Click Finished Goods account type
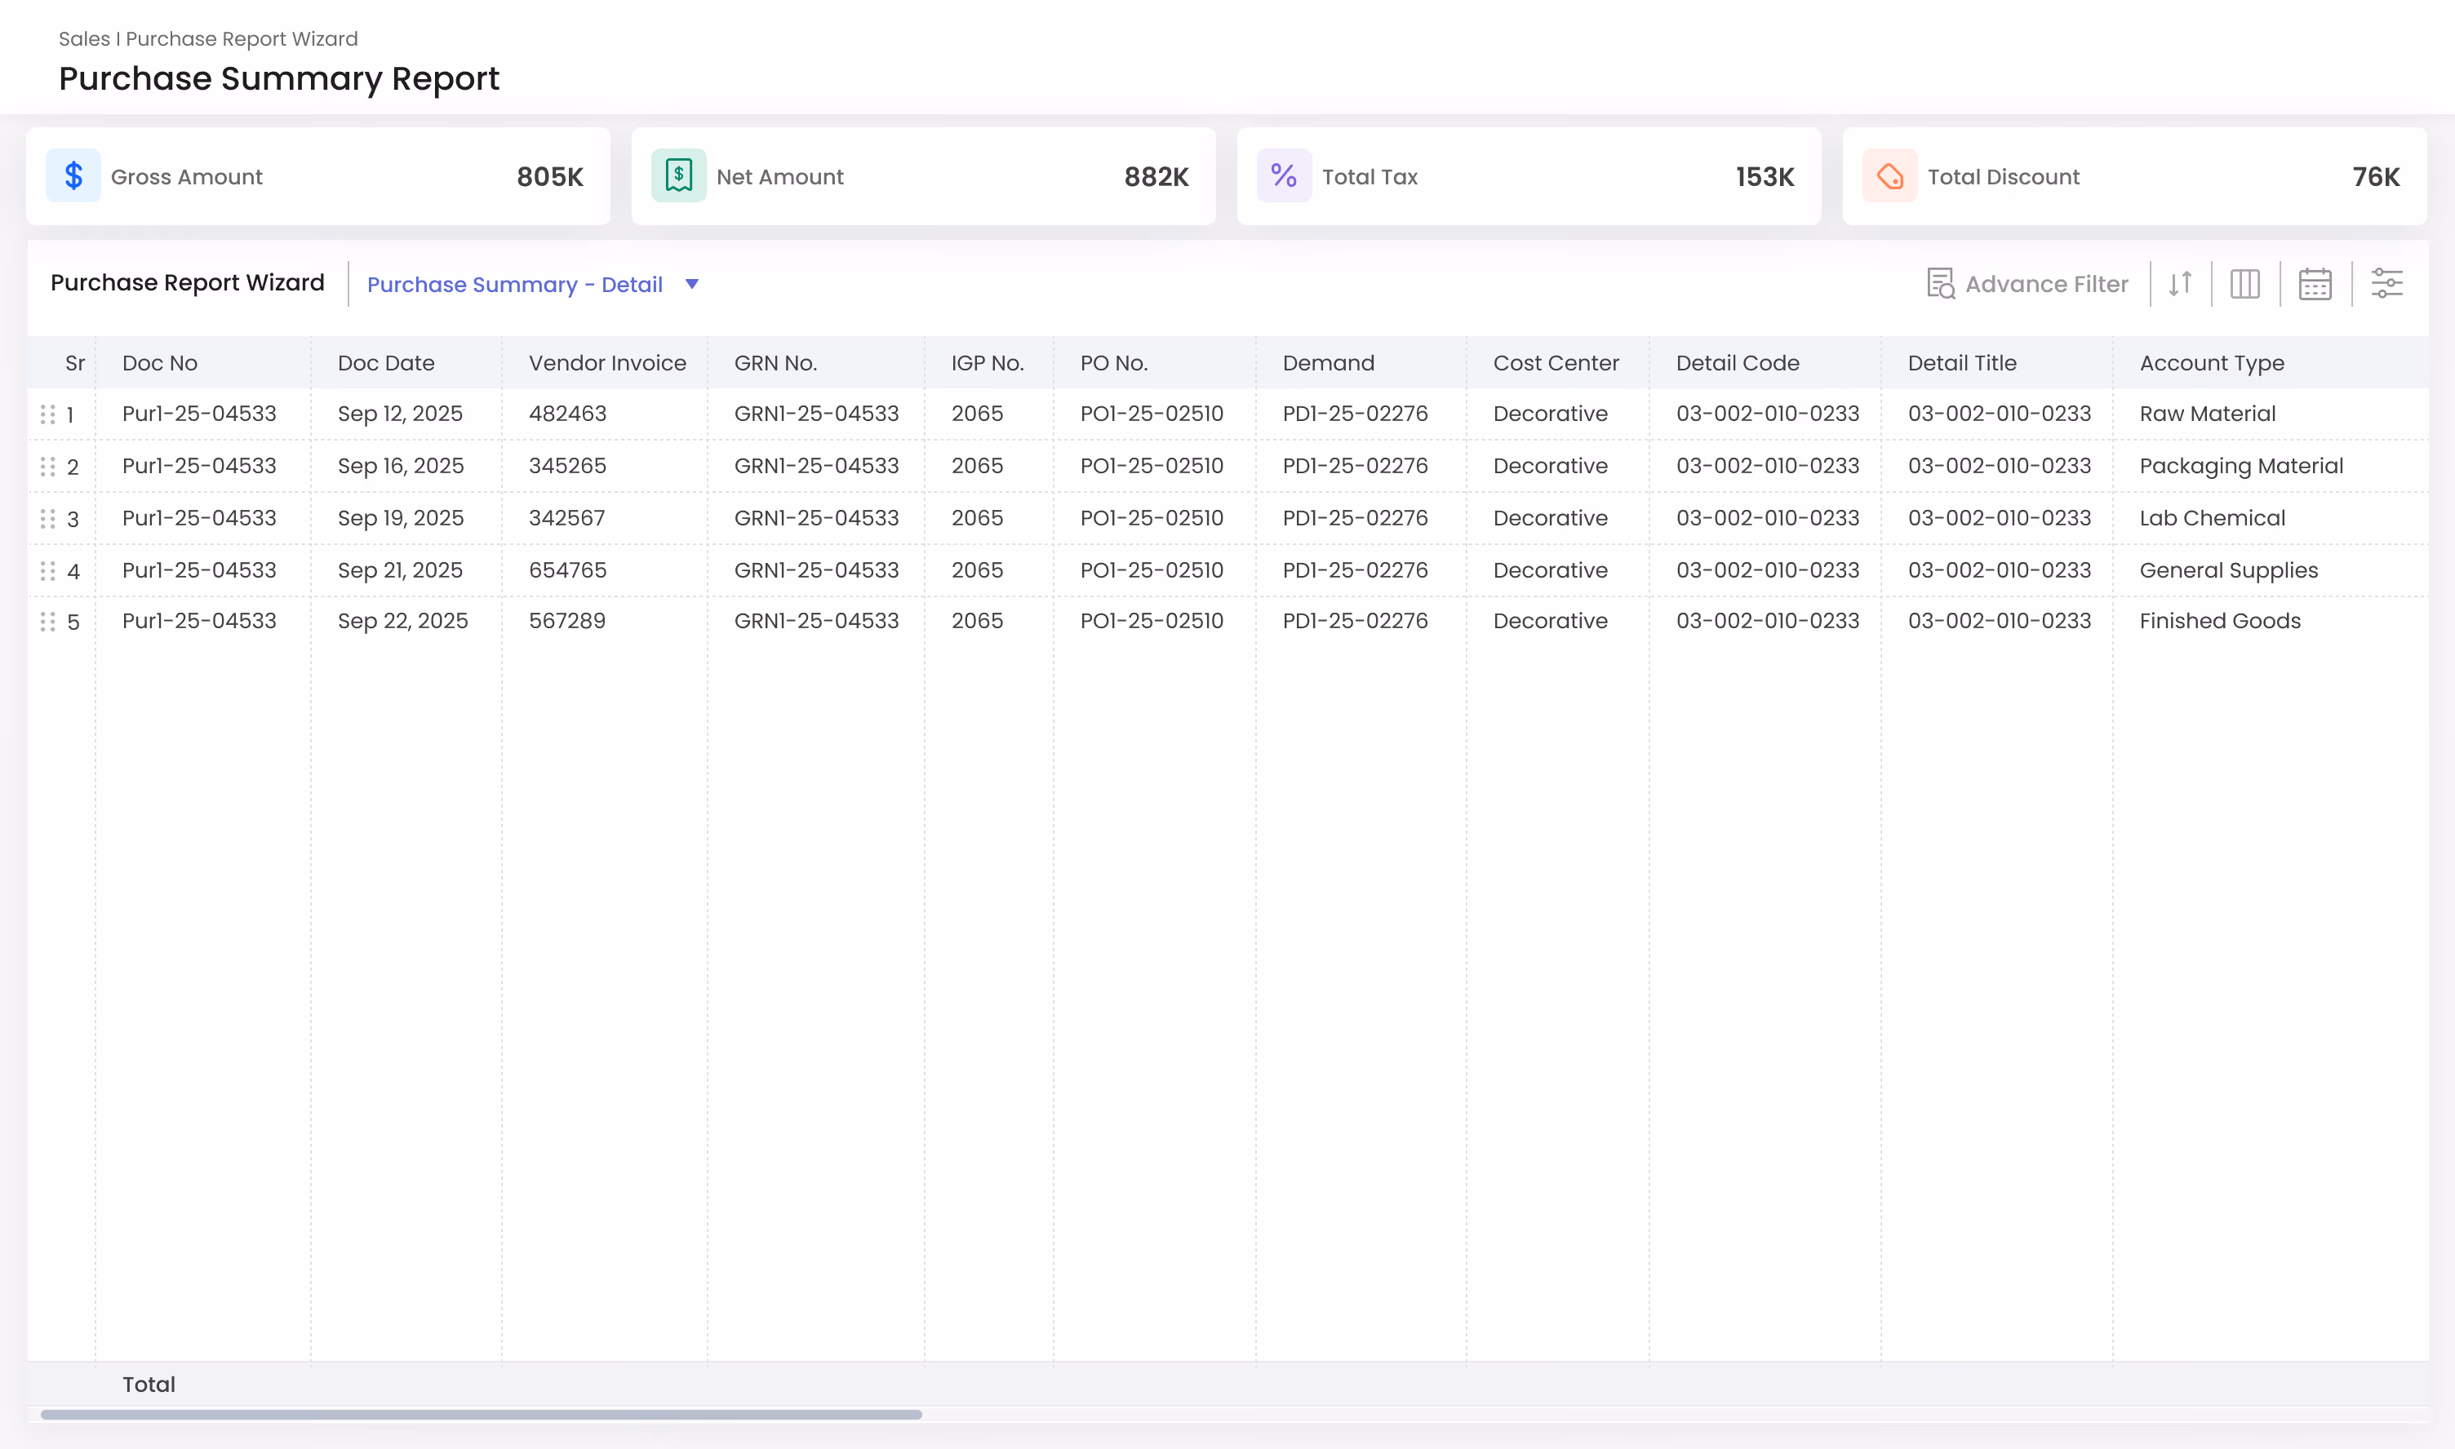This screenshot has height=1449, width=2455. pos(2220,621)
